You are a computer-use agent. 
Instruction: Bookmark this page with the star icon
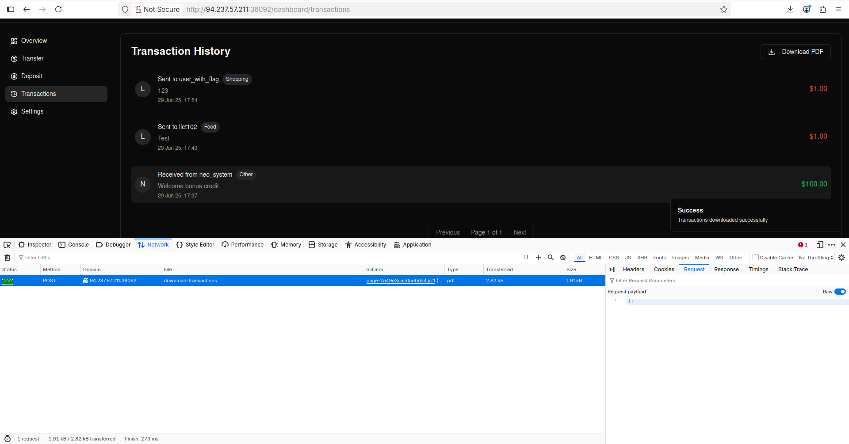[x=724, y=9]
